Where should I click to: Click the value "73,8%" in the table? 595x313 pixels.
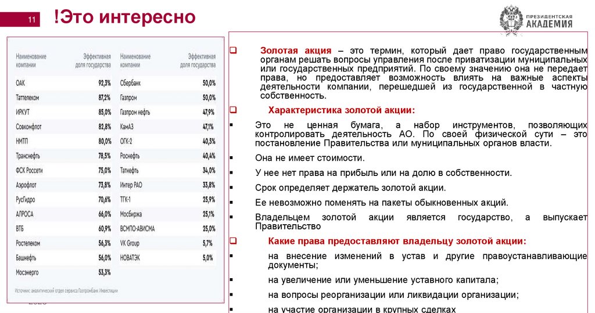[105, 185]
